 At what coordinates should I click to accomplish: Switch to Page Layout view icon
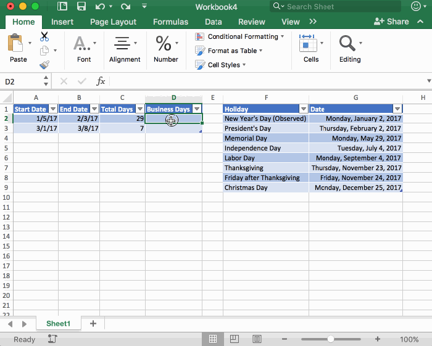point(235,339)
